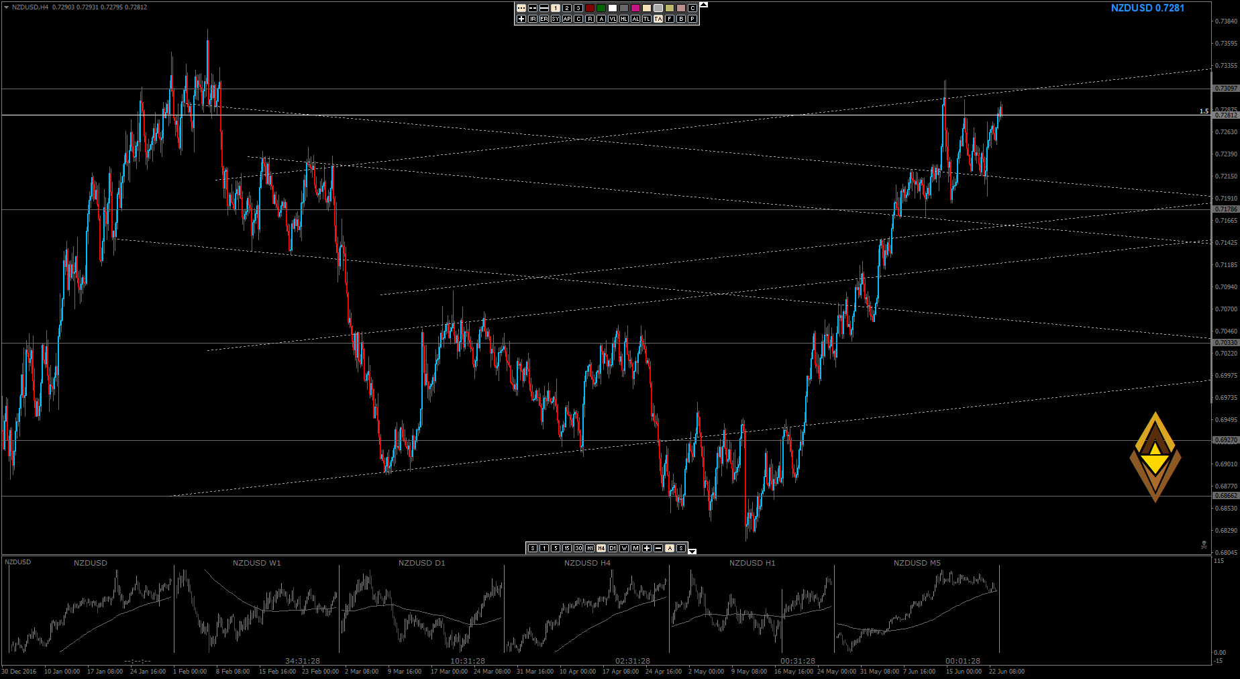Choose the solid line style button
Viewport: 1240px width, 679px height.
544,8
